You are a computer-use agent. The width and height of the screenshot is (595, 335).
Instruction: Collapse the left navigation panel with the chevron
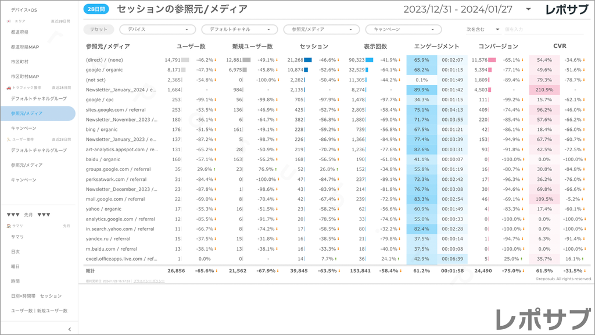click(x=70, y=330)
